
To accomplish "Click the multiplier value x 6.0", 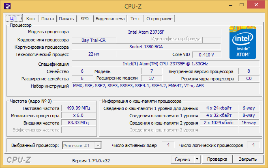I will tap(78, 116).
